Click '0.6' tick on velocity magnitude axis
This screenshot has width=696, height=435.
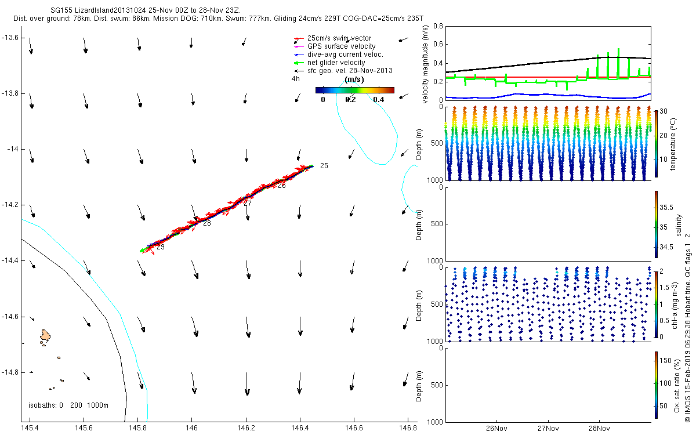point(437,45)
